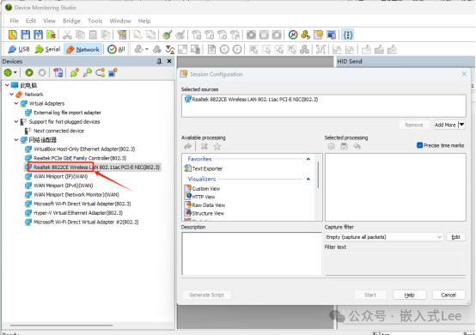This screenshot has width=476, height=335.
Task: Click the Start button in the dialog
Action: pos(370,295)
